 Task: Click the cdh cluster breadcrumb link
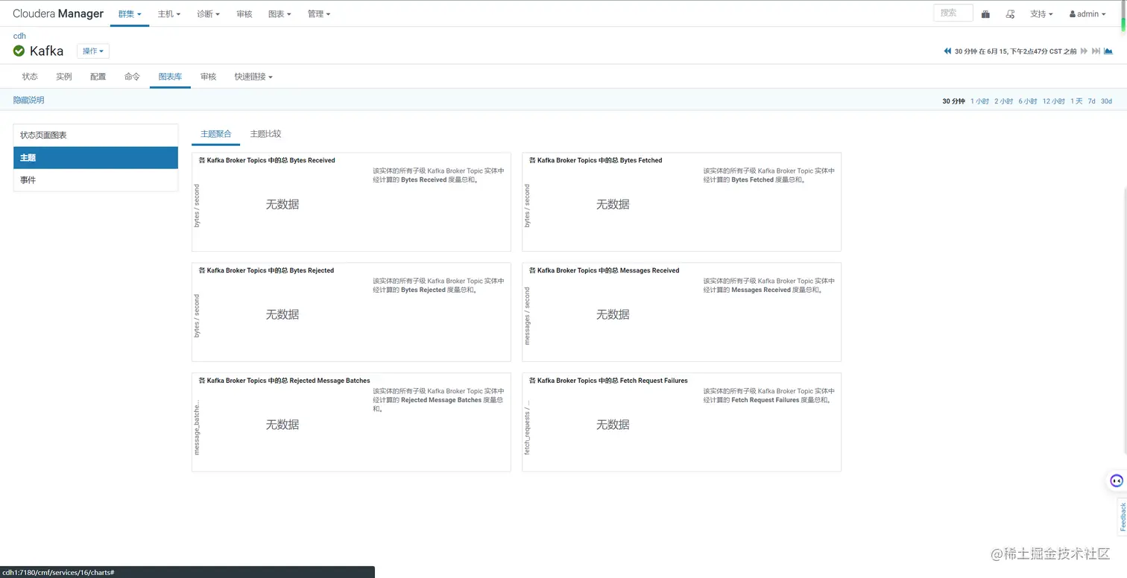[19, 36]
